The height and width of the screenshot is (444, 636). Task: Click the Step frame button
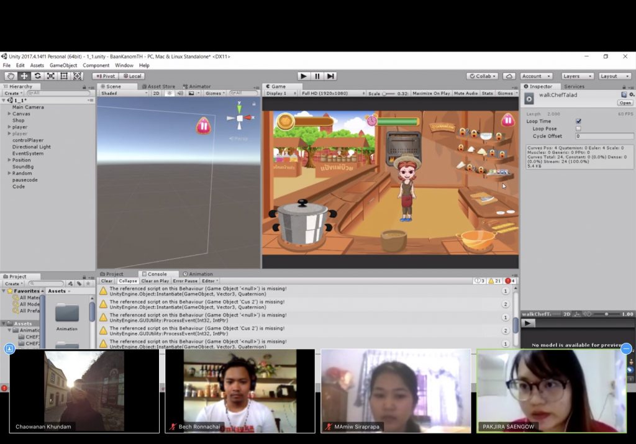click(330, 76)
